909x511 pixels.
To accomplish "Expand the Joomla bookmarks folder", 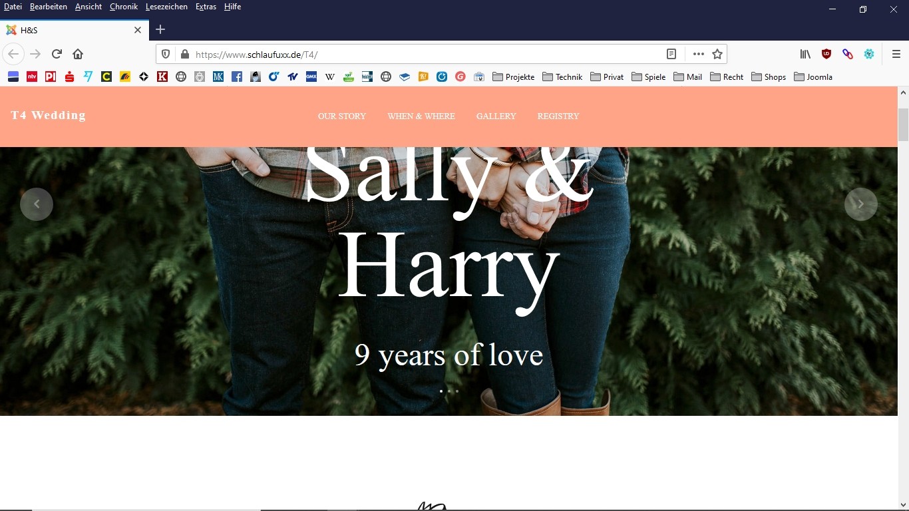I will tap(813, 77).
